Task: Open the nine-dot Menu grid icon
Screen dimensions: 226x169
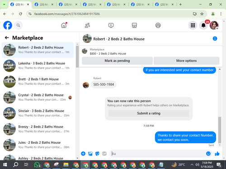Action: coord(193,25)
